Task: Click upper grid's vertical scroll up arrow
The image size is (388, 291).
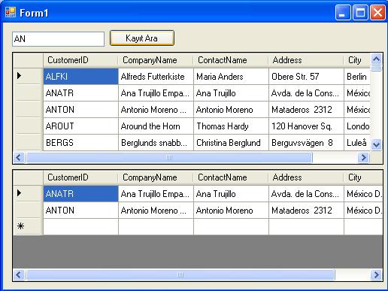Action: coord(376,59)
